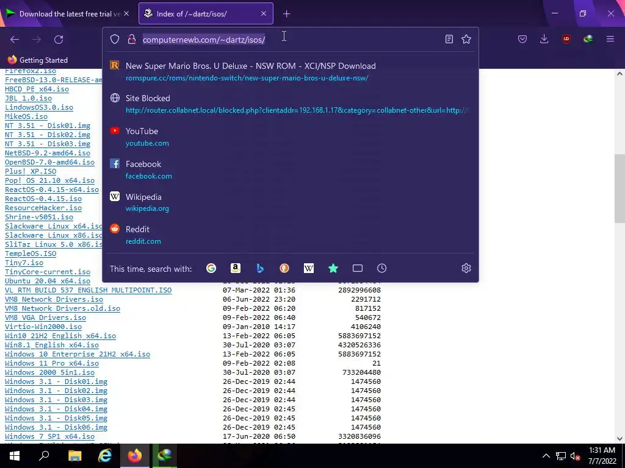The image size is (625, 468).
Task: Open Windows 3.1 - Disk01.img link
Action: [56, 381]
